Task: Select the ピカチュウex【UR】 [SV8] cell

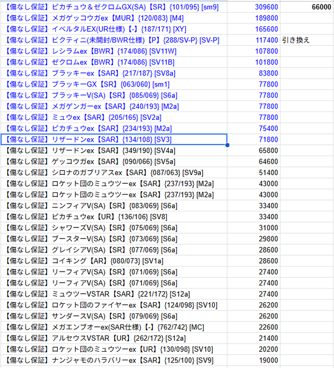Action: pos(114,217)
